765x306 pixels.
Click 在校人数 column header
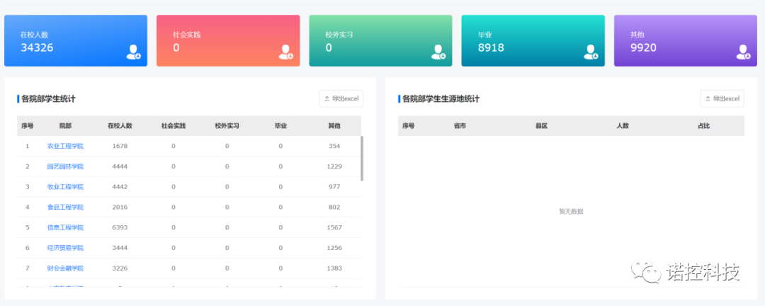pos(120,126)
